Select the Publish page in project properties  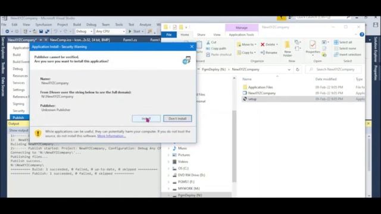pos(18,118)
